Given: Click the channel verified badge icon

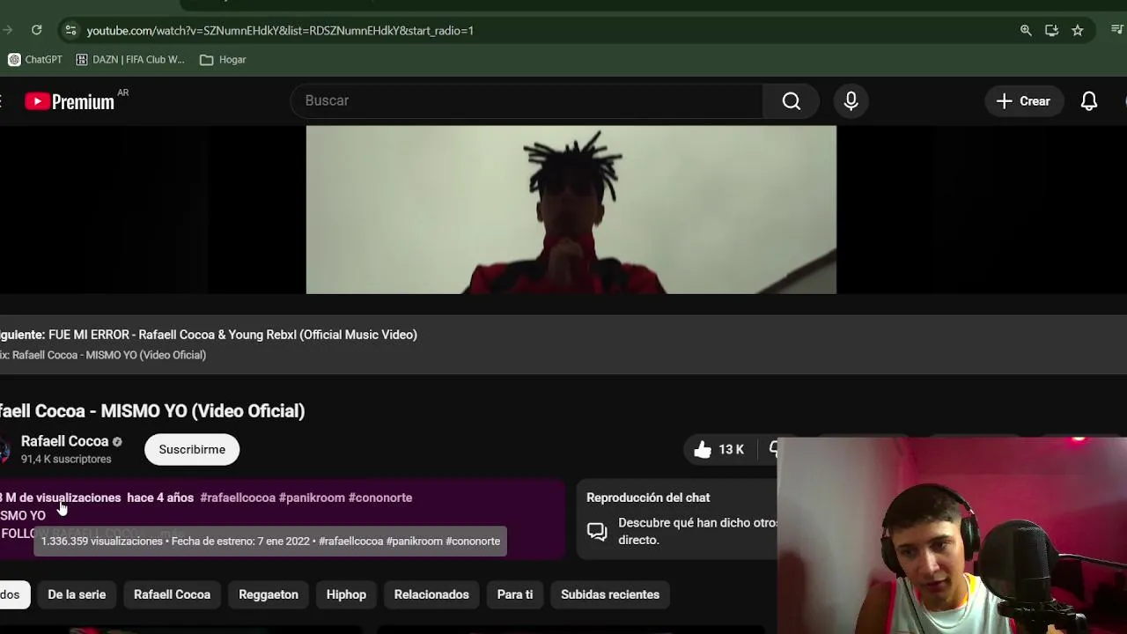Looking at the screenshot, I should click(x=117, y=442).
